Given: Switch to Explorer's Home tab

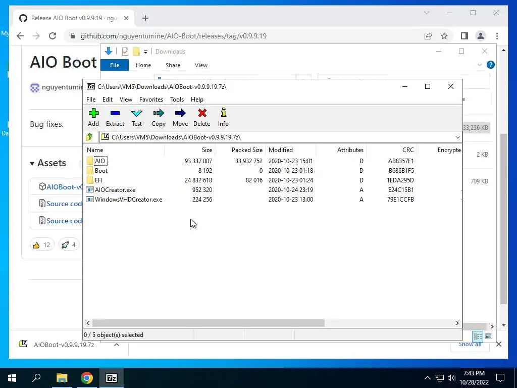Looking at the screenshot, I should pyautogui.click(x=143, y=65).
